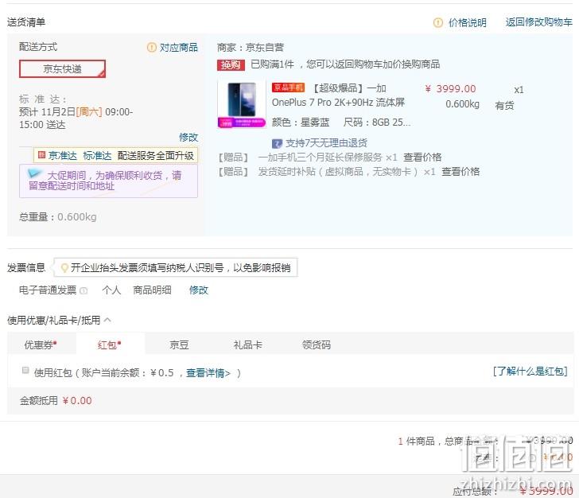
Task: Click the 有货 stock status
Action: pos(504,106)
